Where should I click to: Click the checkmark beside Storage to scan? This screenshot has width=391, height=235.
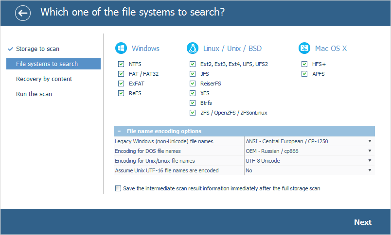(x=10, y=49)
